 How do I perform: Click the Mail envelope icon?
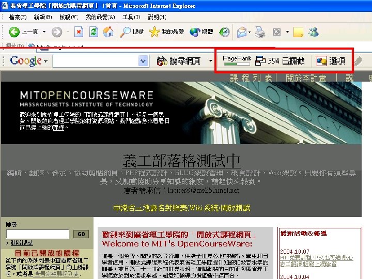(x=242, y=32)
